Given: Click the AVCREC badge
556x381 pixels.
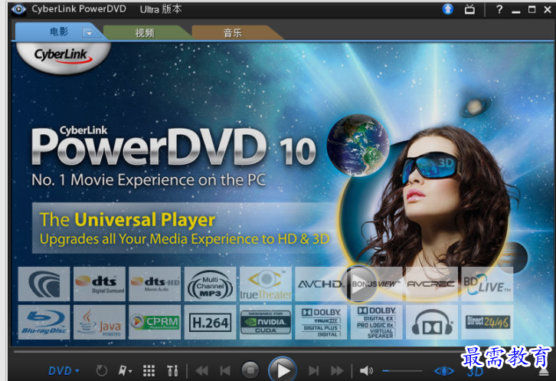Looking at the screenshot, I should tap(431, 284).
